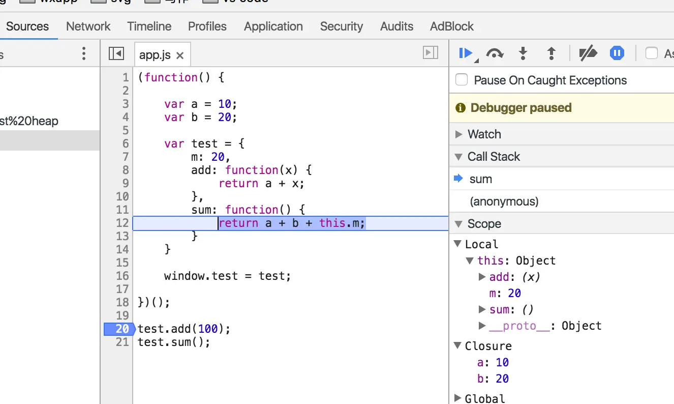The height and width of the screenshot is (404, 674).
Task: Click closure variable b: 20
Action: click(493, 379)
